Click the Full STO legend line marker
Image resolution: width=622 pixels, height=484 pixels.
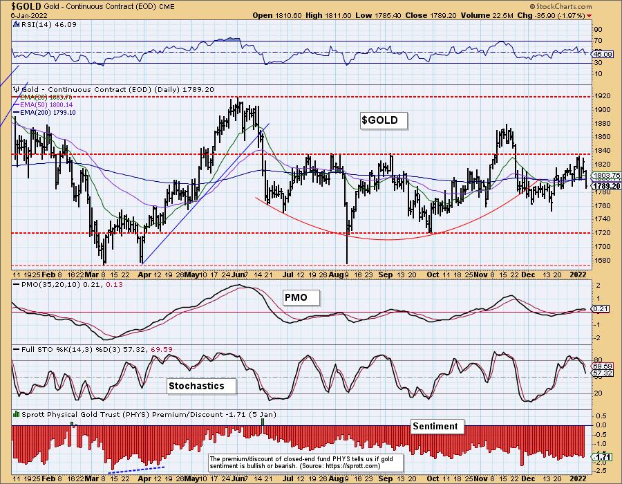click(17, 349)
